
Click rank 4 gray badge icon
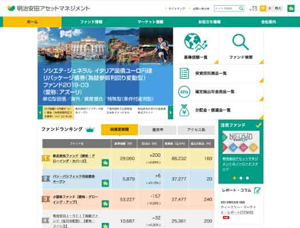coord(46,221)
